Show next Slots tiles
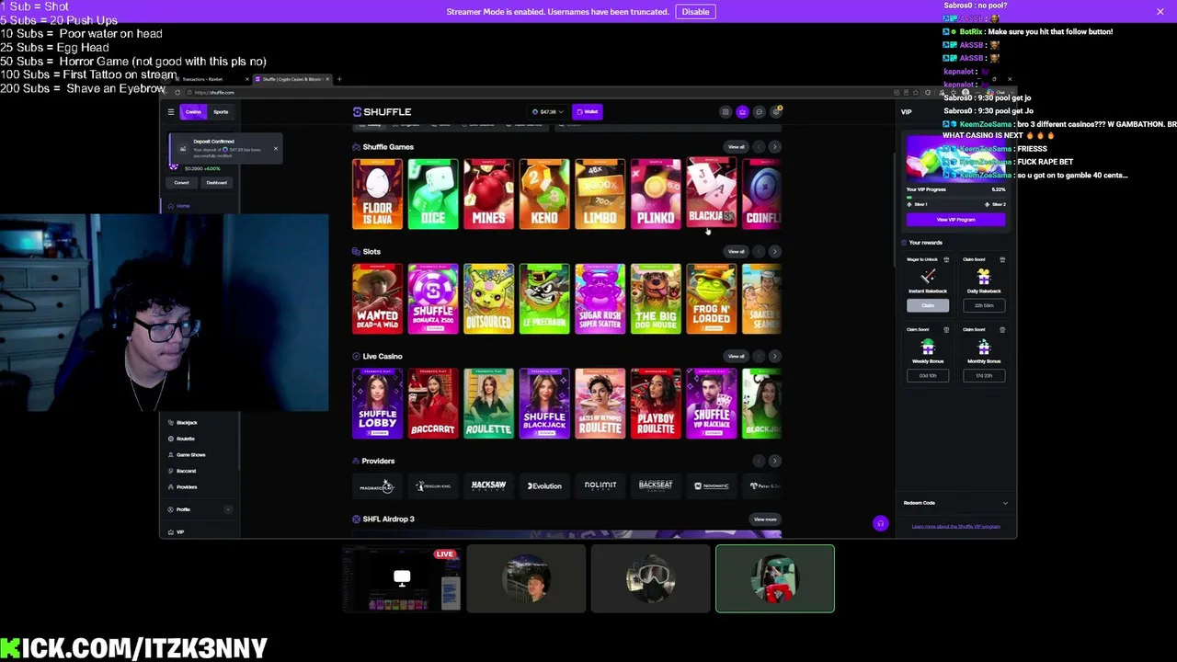The width and height of the screenshot is (1177, 662). point(774,252)
